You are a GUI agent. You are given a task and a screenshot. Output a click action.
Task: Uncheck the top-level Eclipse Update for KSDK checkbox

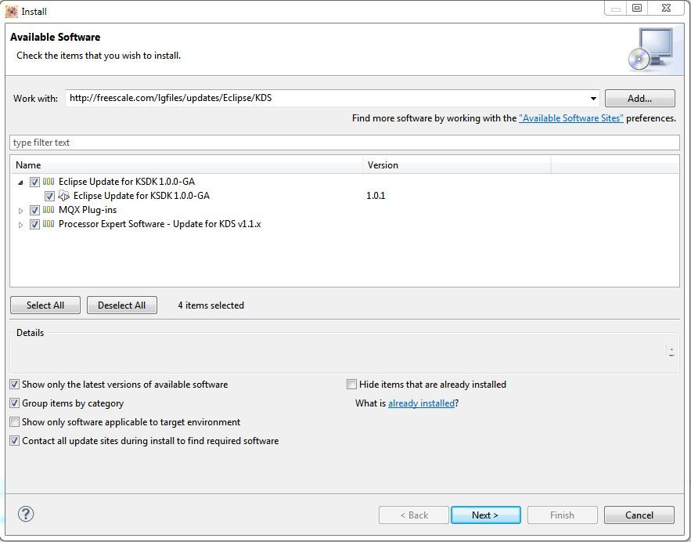click(34, 182)
